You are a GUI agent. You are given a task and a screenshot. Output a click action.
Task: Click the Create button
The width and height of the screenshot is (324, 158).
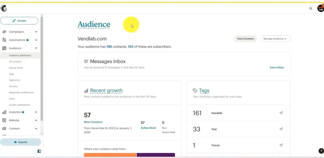19,21
